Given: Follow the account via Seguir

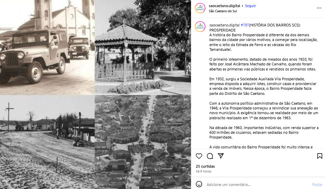Looking at the screenshot, I should pyautogui.click(x=250, y=6).
